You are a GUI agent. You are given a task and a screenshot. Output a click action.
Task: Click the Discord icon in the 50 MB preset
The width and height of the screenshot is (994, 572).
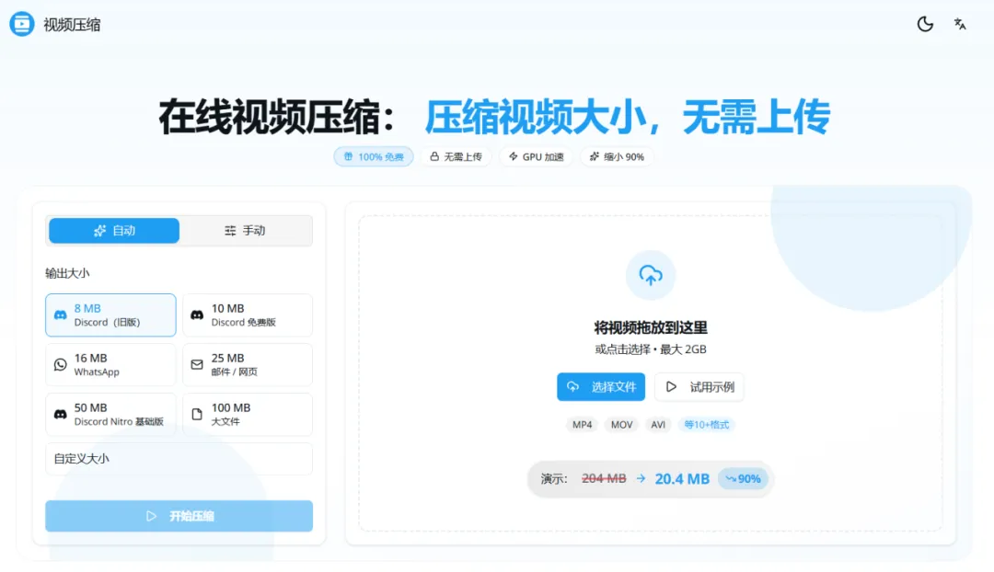coord(60,414)
